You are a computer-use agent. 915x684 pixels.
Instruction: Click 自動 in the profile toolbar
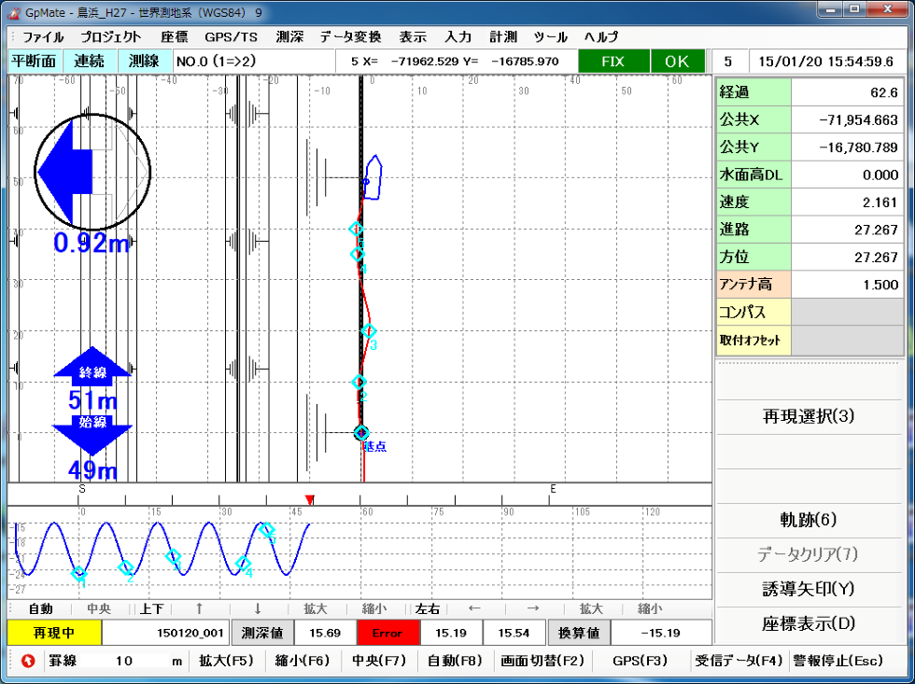[40, 608]
